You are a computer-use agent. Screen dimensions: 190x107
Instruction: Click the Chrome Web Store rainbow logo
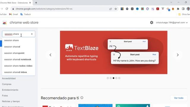click(5, 23)
